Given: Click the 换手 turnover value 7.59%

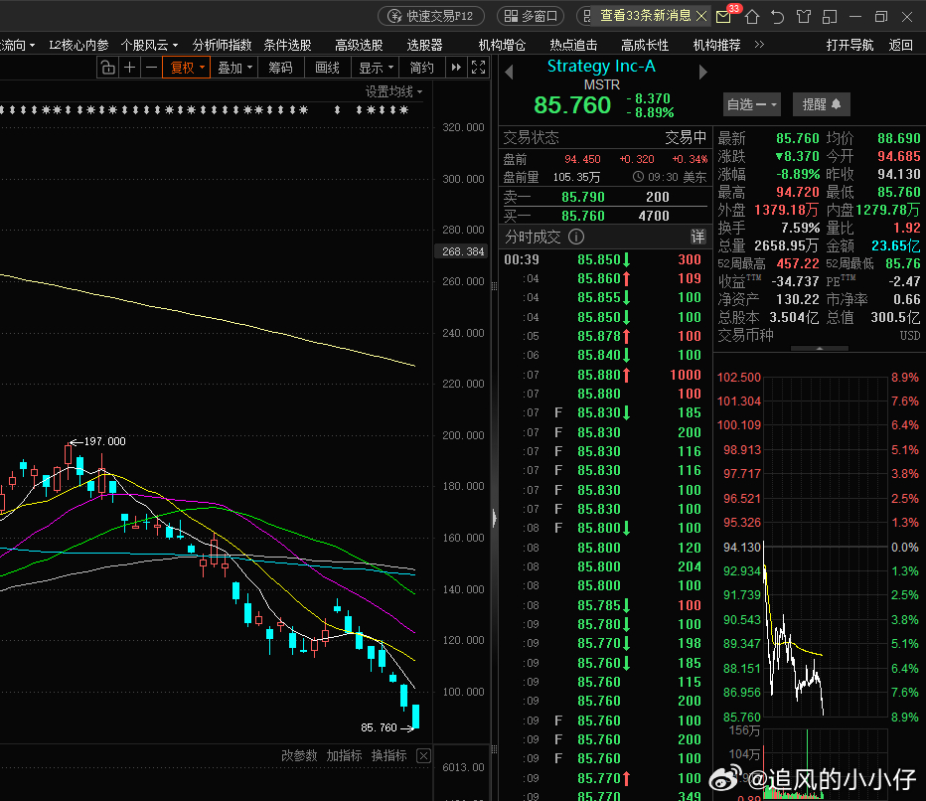Looking at the screenshot, I should pyautogui.click(x=800, y=228).
